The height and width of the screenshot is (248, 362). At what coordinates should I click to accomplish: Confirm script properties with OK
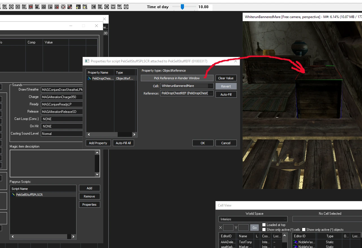[x=203, y=143]
